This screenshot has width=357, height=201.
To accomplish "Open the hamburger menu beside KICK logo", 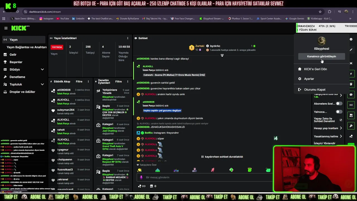I will click(x=6, y=28).
